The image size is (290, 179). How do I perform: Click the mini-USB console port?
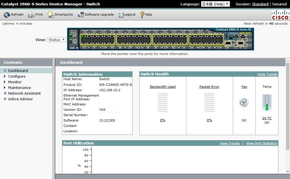click(x=231, y=38)
